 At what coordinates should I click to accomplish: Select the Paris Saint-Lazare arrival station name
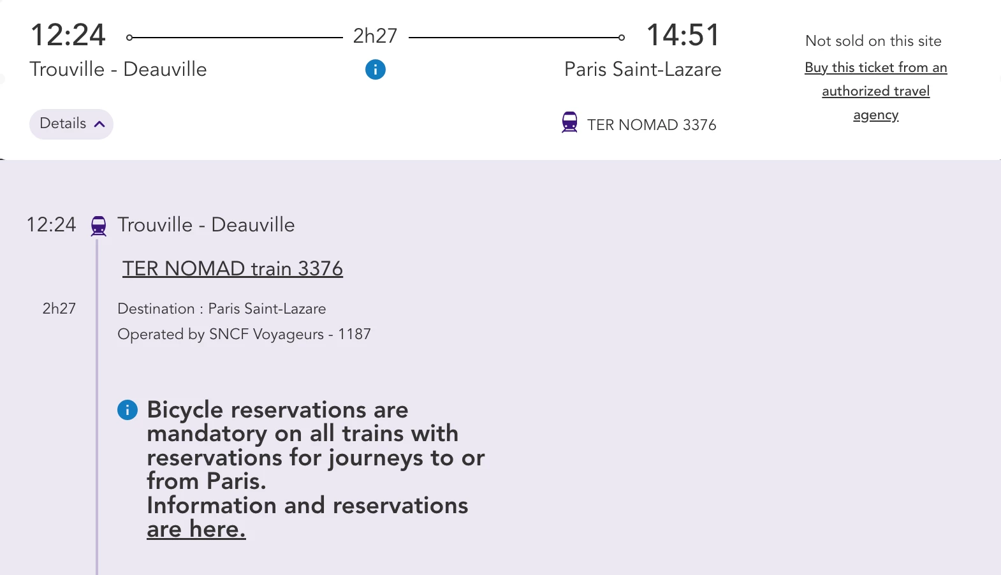pos(643,69)
